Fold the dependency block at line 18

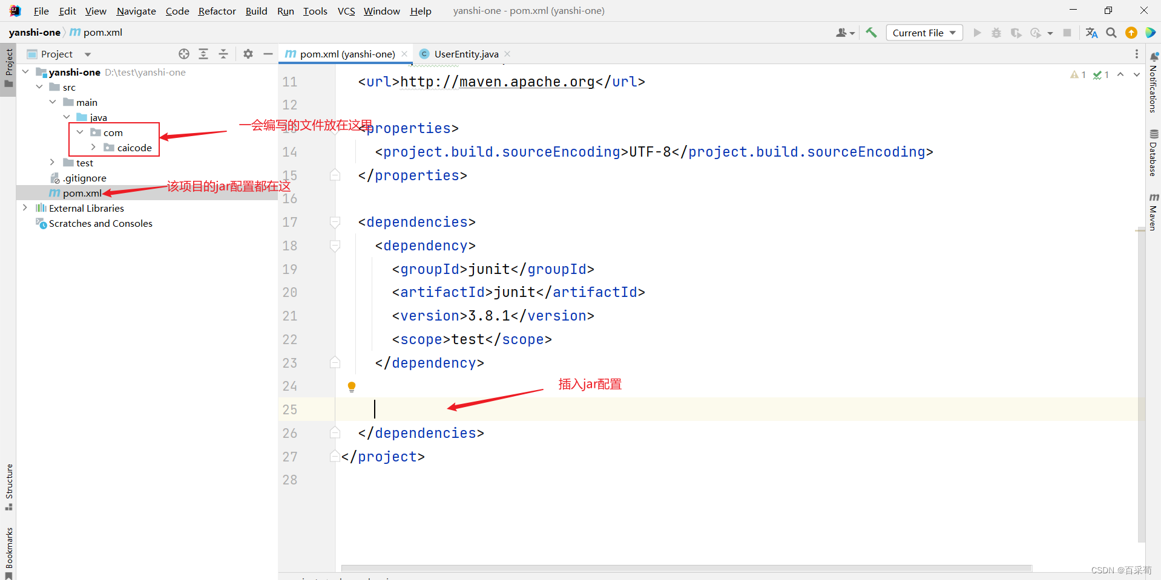tap(335, 246)
